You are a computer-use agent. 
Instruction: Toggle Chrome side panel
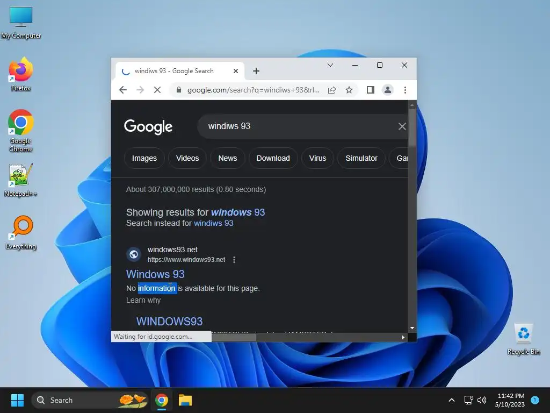point(371,90)
